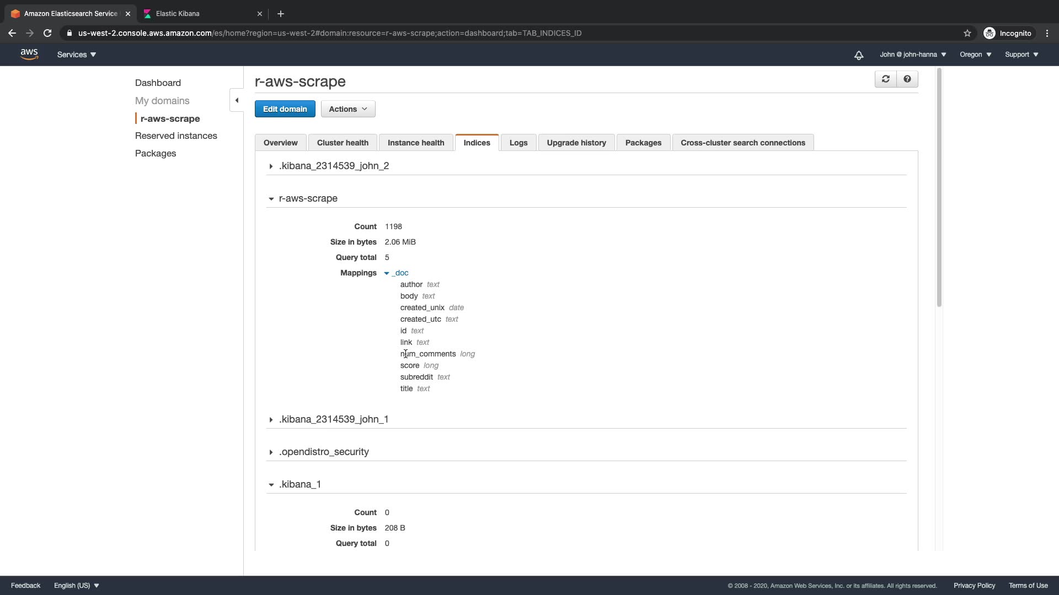Image resolution: width=1059 pixels, height=595 pixels.
Task: Expand the .opendistro_security index
Action: (271, 452)
